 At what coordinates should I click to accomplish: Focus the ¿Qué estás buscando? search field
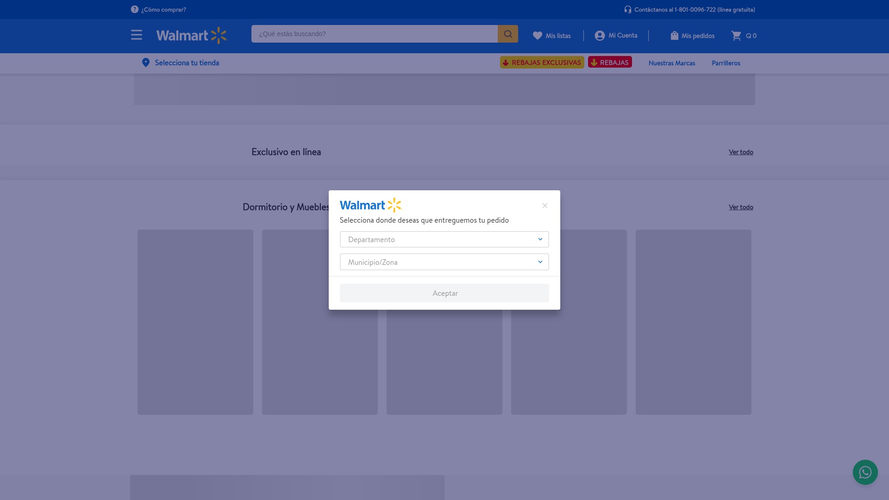pyautogui.click(x=375, y=34)
